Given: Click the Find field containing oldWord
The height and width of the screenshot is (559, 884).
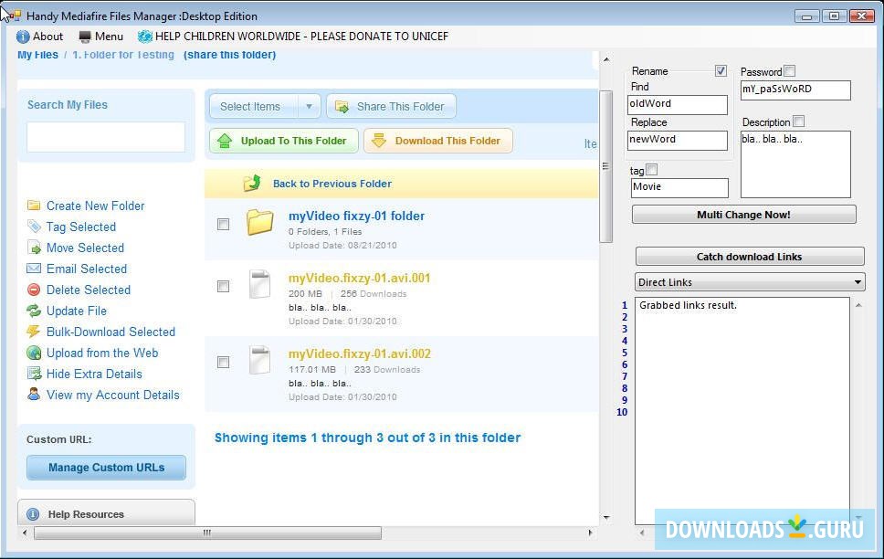Looking at the screenshot, I should 677,104.
